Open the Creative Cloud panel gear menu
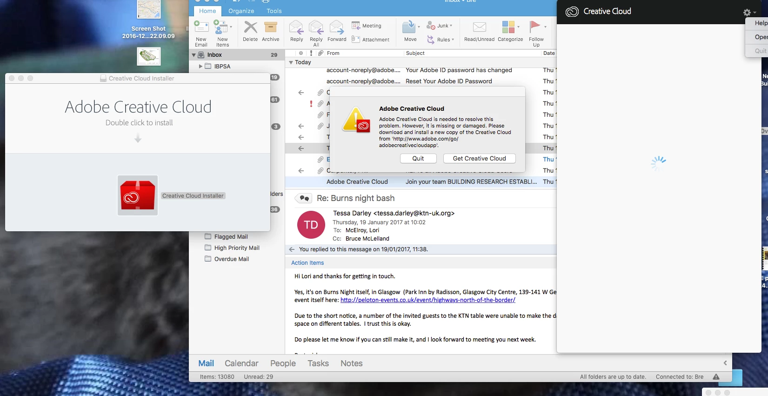The image size is (768, 396). click(x=749, y=13)
